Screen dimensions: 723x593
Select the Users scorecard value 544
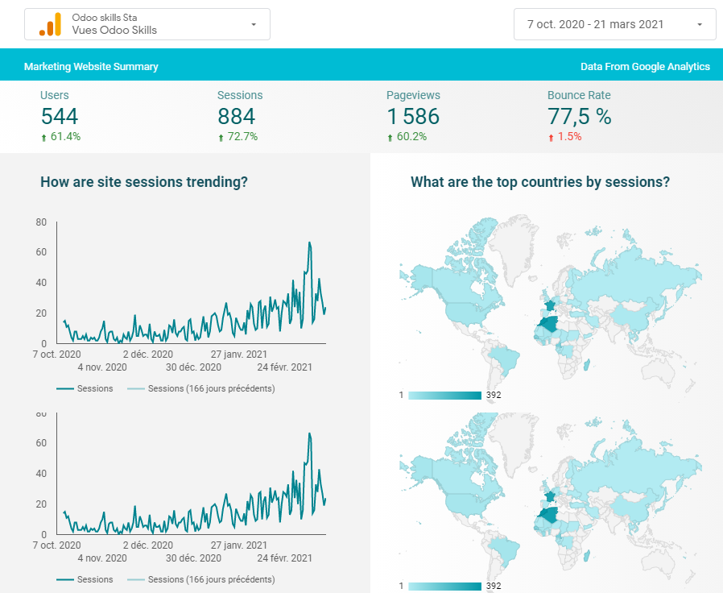(x=60, y=117)
